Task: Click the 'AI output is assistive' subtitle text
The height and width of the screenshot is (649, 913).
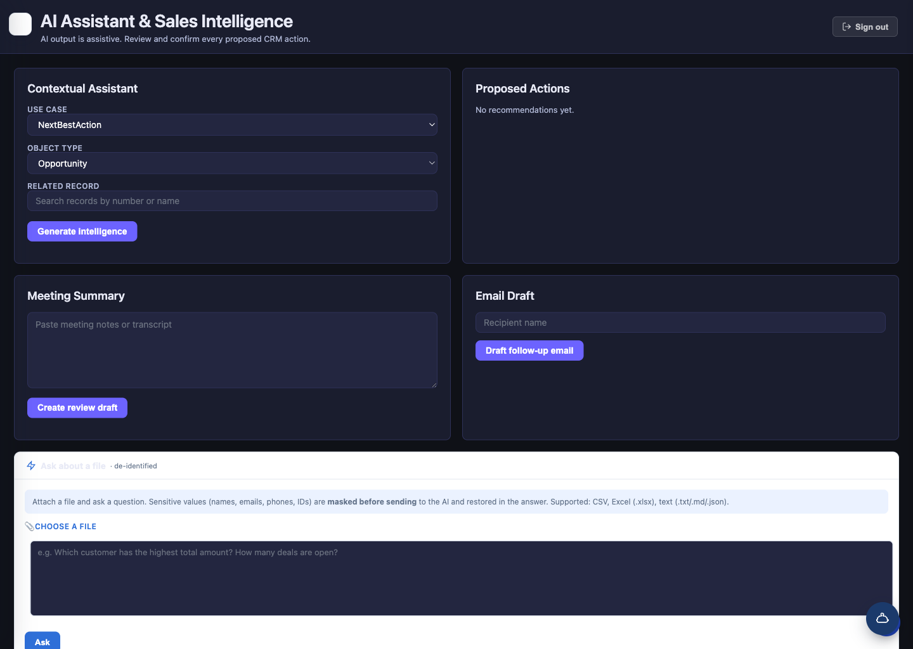Action: (x=176, y=39)
